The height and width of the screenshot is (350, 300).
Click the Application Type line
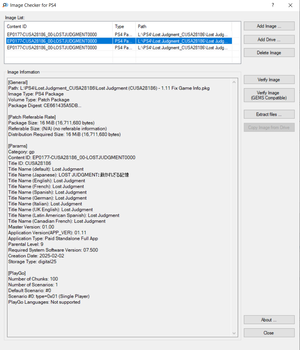[53, 239]
